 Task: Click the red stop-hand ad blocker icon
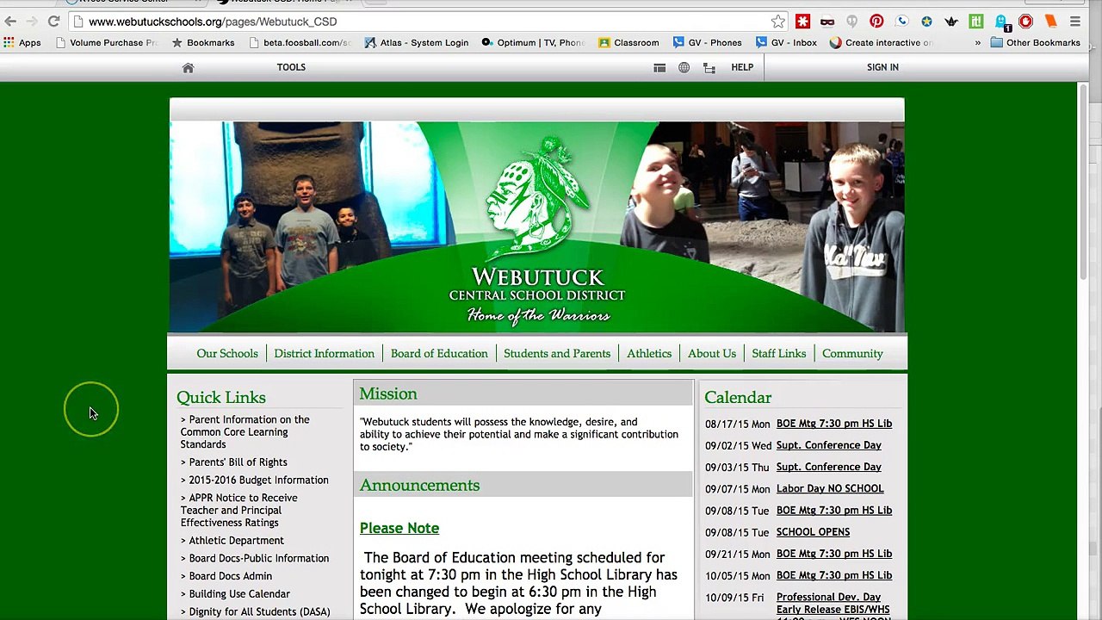(x=1025, y=22)
